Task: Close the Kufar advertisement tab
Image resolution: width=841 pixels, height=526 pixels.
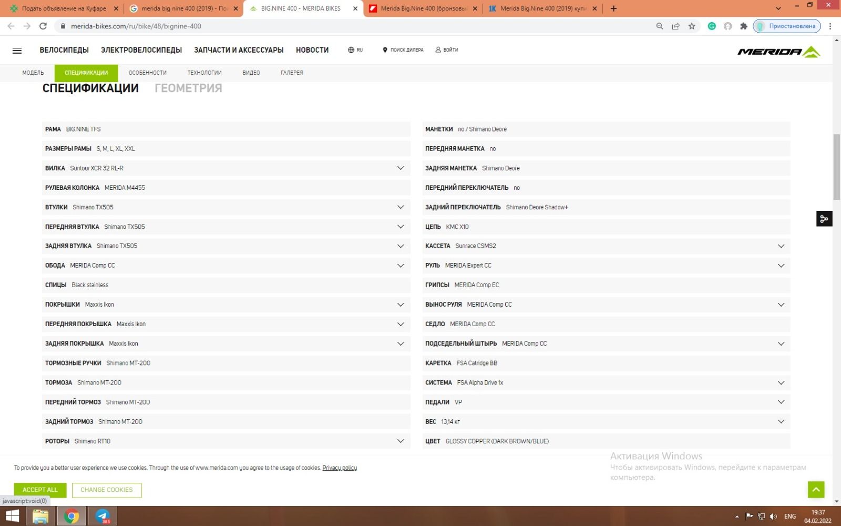Action: coord(116,8)
